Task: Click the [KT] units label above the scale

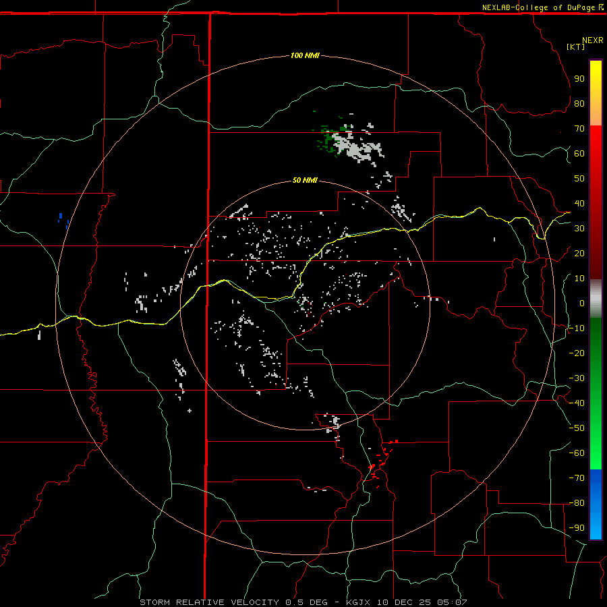Action: (575, 47)
